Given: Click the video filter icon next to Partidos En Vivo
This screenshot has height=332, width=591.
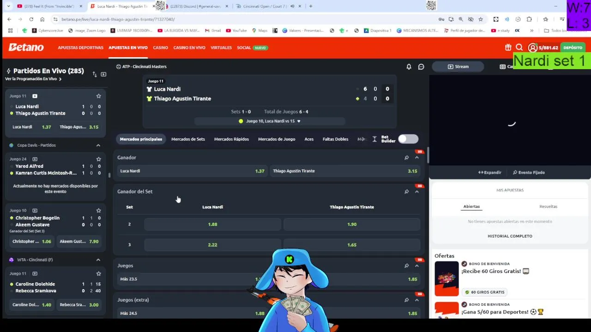Looking at the screenshot, I should click(103, 74).
